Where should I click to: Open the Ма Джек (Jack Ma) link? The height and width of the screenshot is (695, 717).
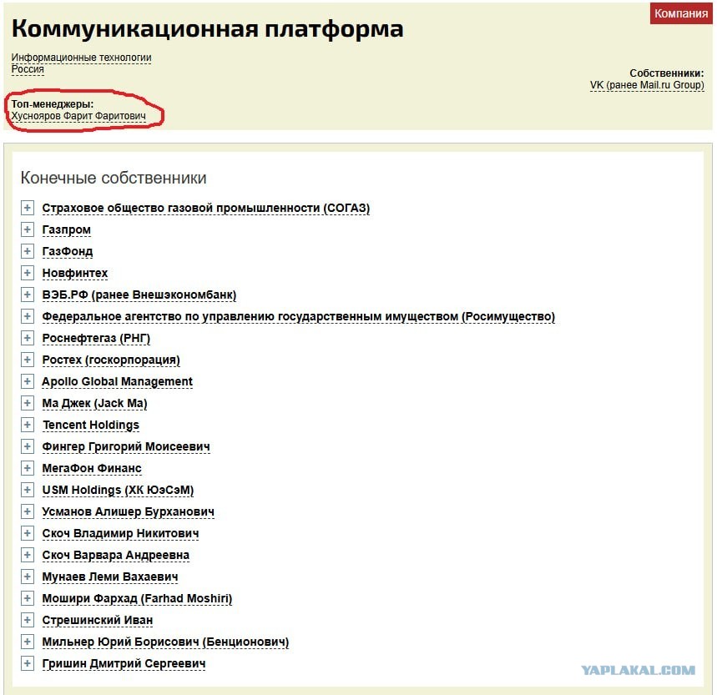tap(94, 404)
